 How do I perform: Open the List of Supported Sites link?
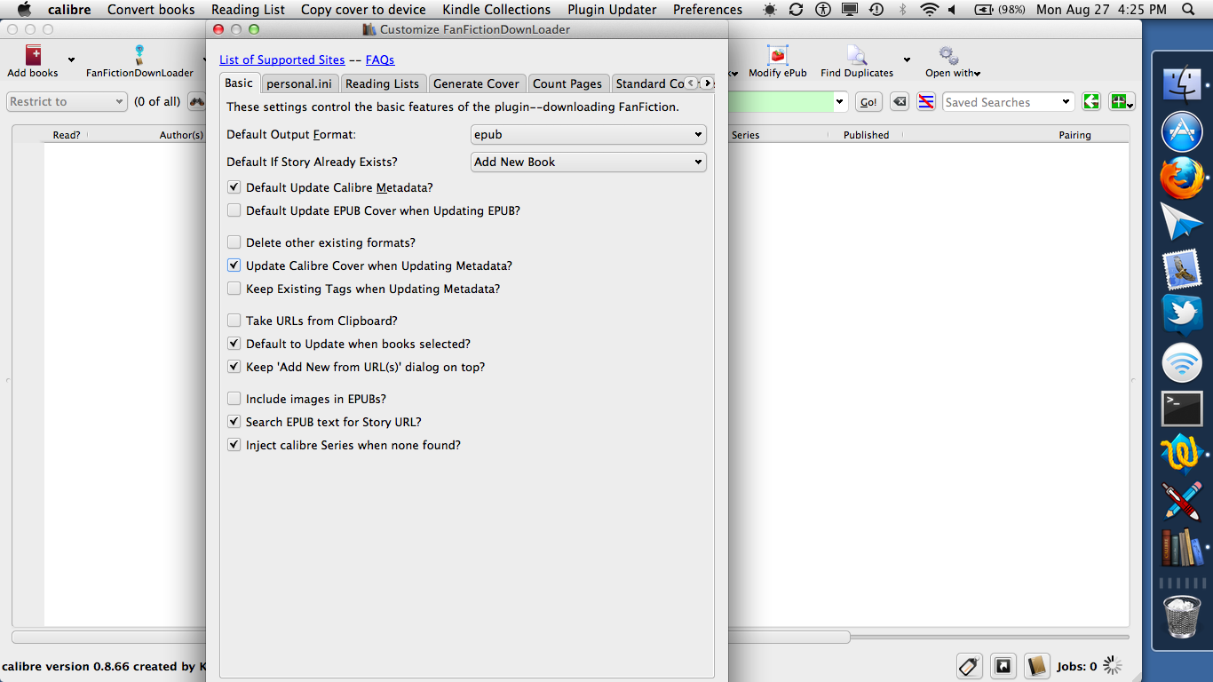click(x=282, y=59)
